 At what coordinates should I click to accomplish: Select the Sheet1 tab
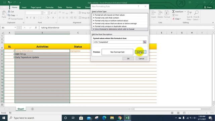[x=21, y=109]
